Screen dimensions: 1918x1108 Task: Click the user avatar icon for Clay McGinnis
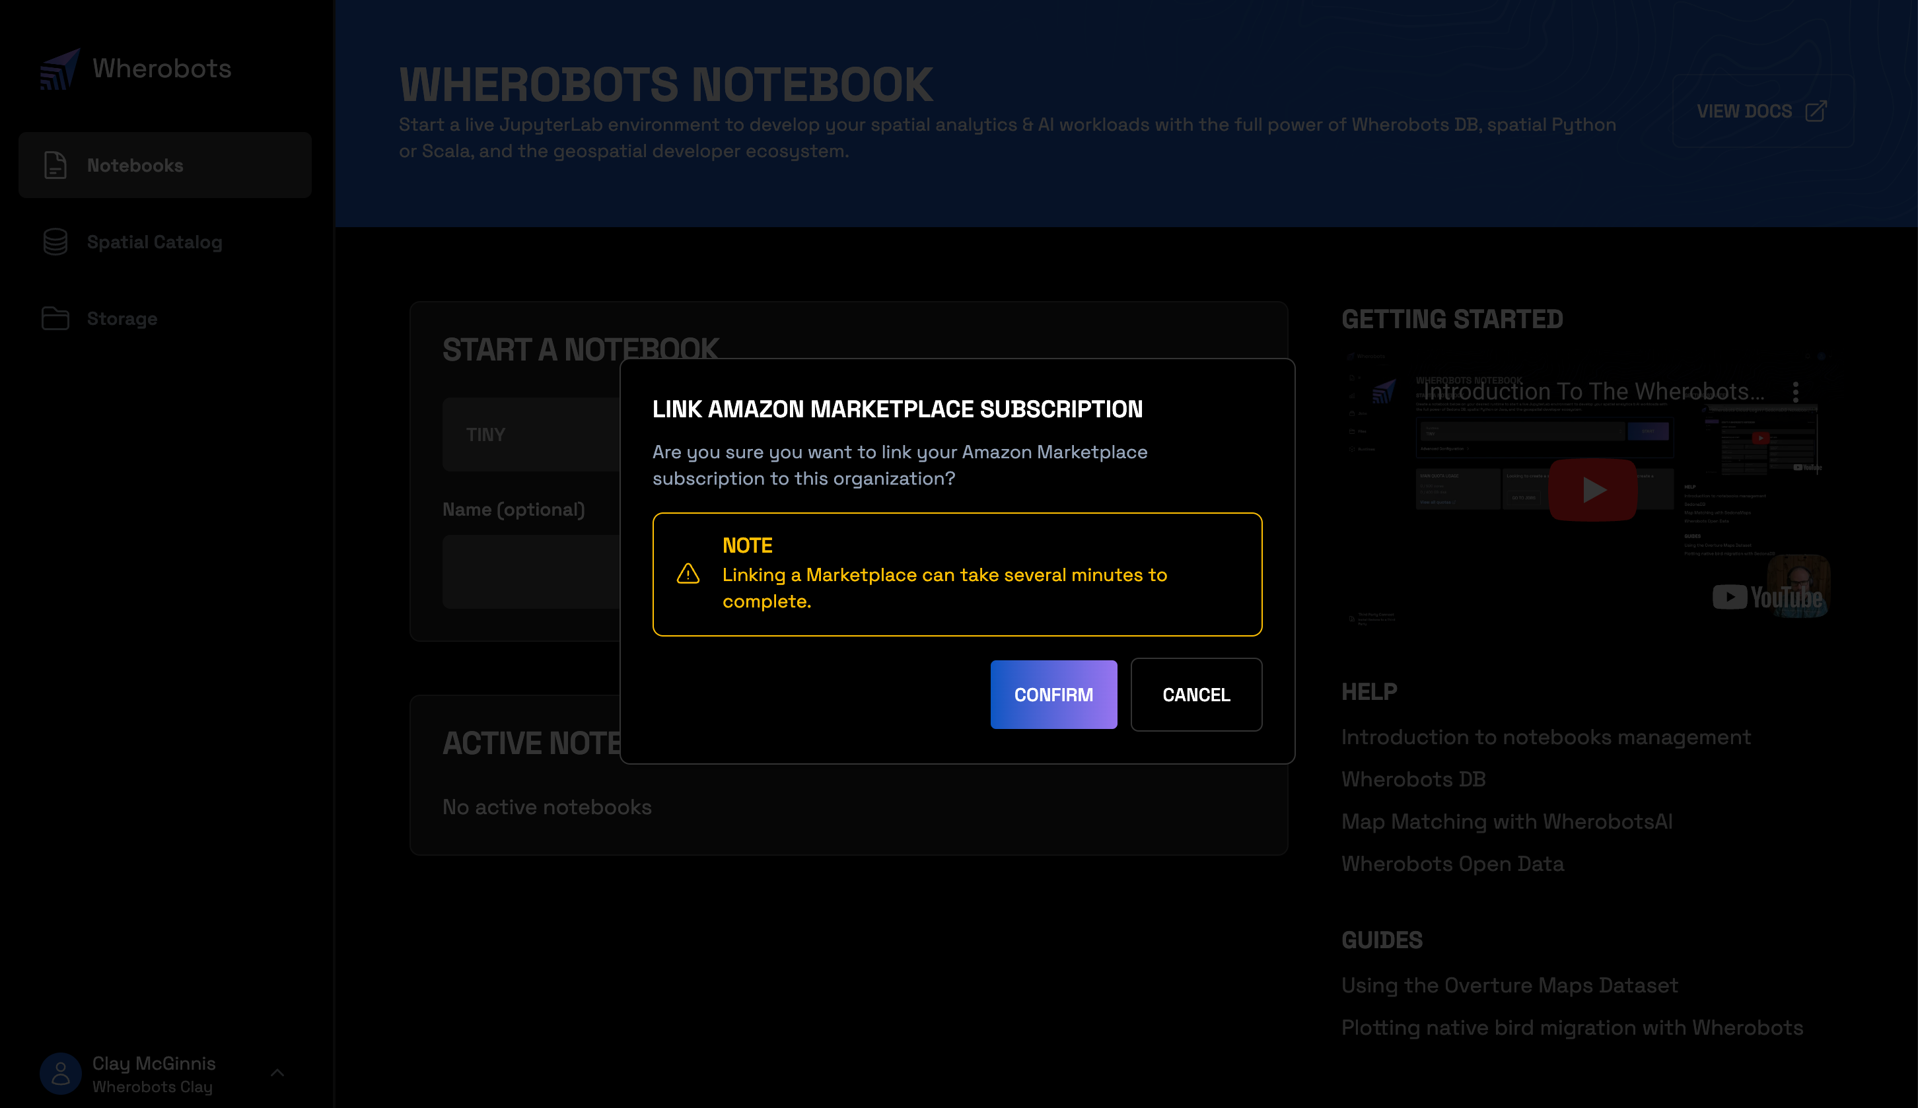[60, 1073]
